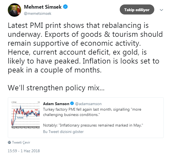Select the 'Adam Samson' name in quoted tweet
Image resolution: width=171 pixels, height=155 pixels.
coord(56,104)
